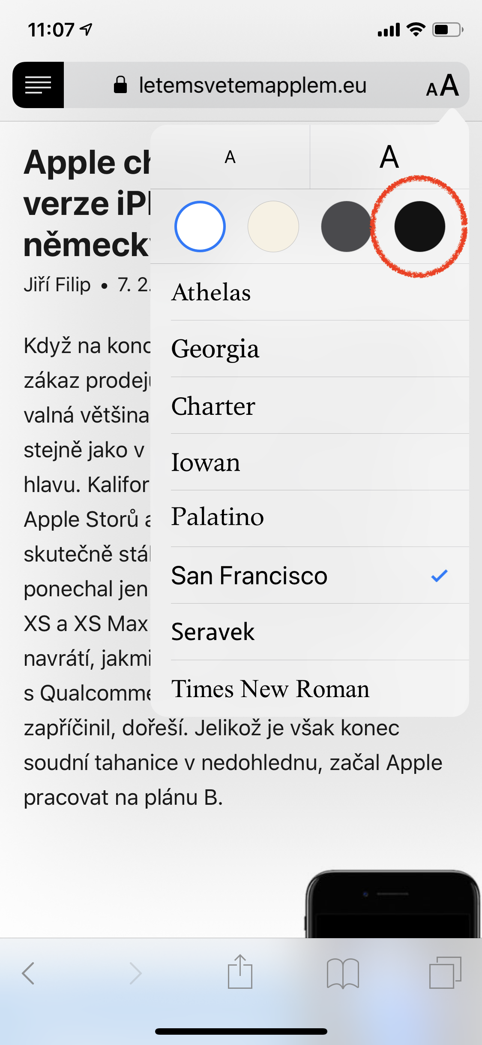Increase reader font size with large A
Image resolution: width=482 pixels, height=1045 pixels.
(x=389, y=157)
